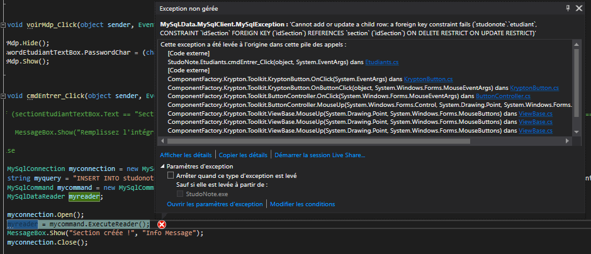The width and height of the screenshot is (591, 254).
Task: Click Copier les détails
Action: [244, 155]
